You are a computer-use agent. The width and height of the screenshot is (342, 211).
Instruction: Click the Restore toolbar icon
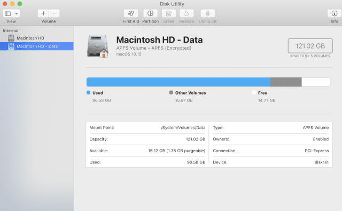186,13
